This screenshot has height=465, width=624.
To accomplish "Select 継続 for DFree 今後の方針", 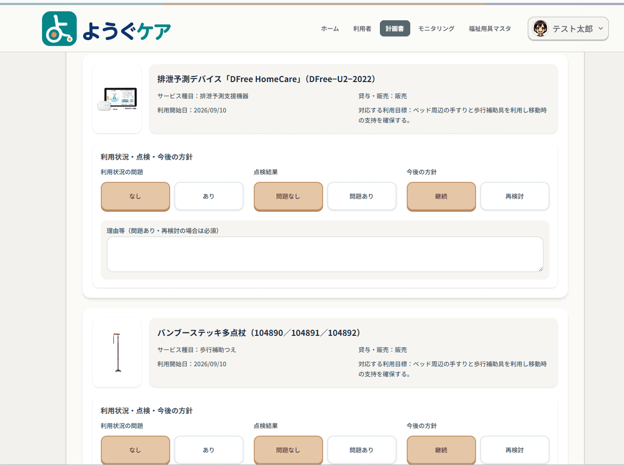I will tap(441, 197).
